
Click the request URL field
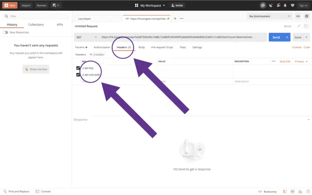183,37
